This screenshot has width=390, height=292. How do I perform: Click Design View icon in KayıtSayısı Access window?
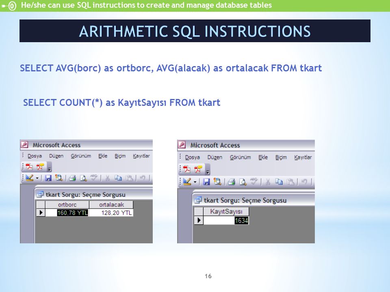point(187,182)
